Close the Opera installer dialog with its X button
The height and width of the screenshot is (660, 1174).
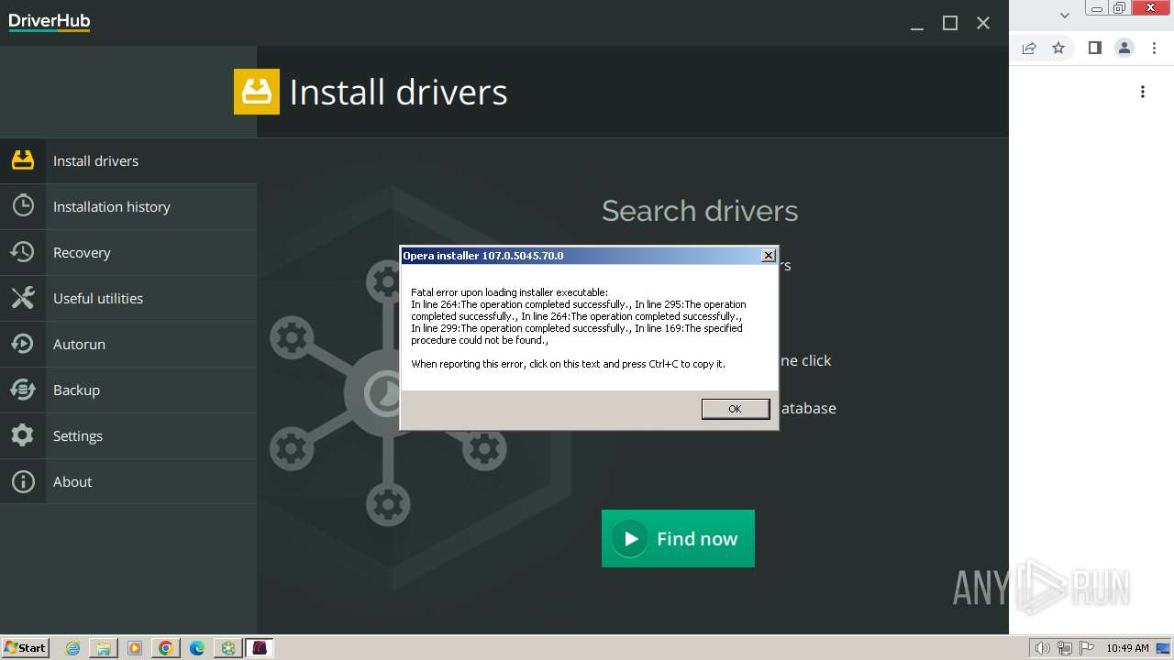pyautogui.click(x=769, y=256)
